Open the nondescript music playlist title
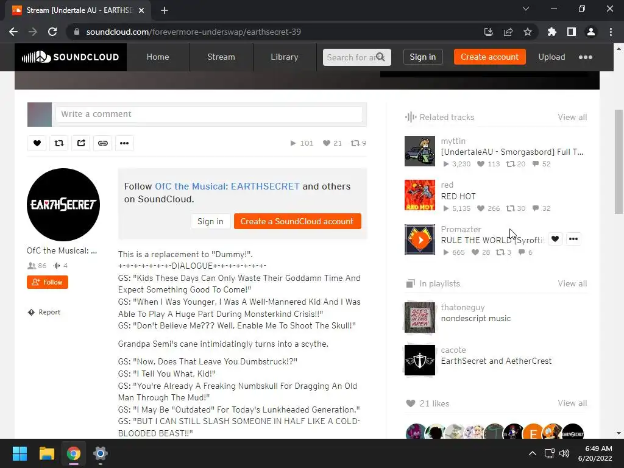Viewport: 624px width, 468px height. pyautogui.click(x=475, y=318)
